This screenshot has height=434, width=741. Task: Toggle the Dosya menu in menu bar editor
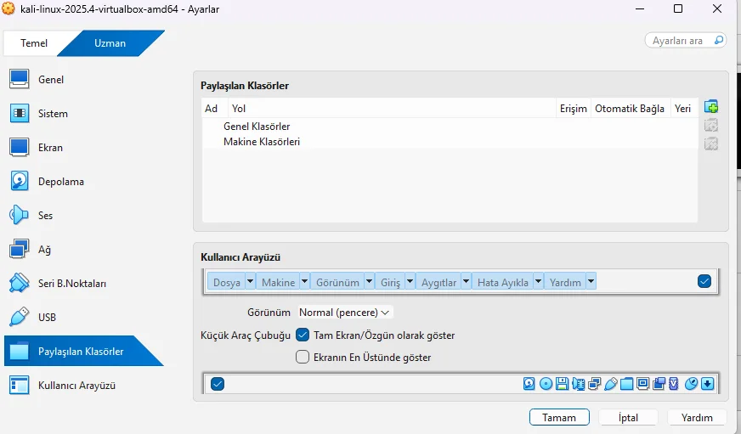point(226,282)
